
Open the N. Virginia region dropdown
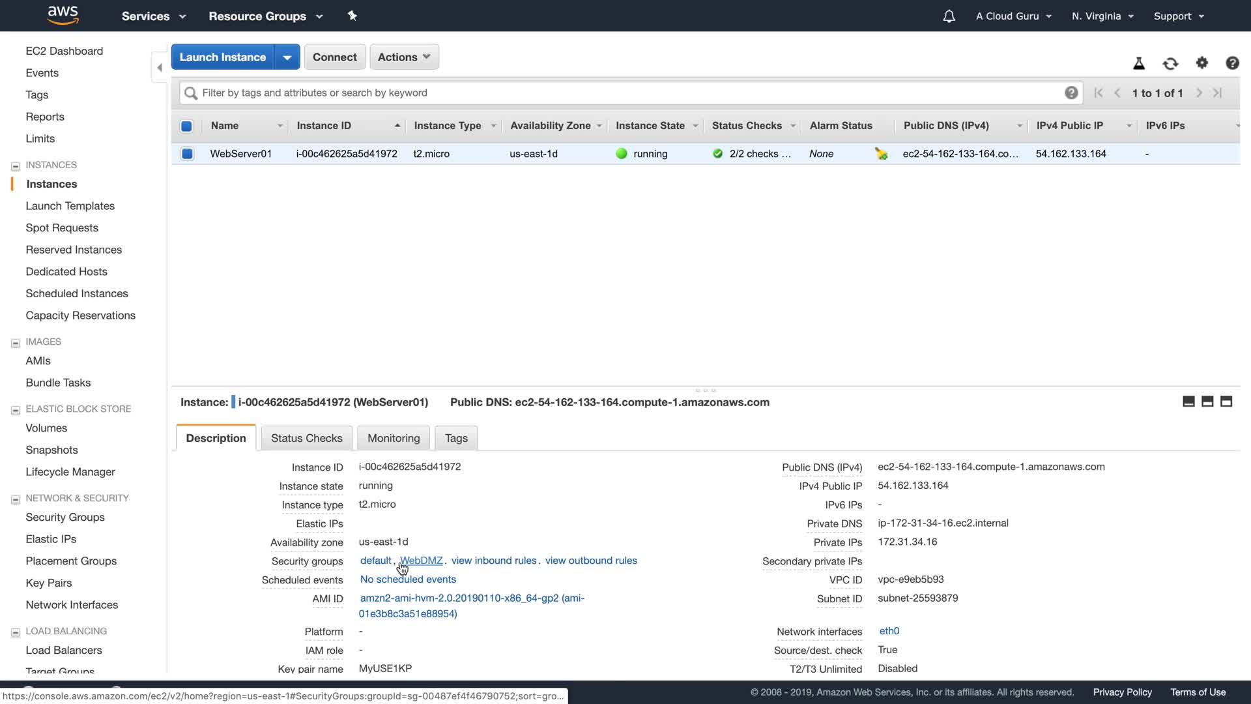point(1102,16)
